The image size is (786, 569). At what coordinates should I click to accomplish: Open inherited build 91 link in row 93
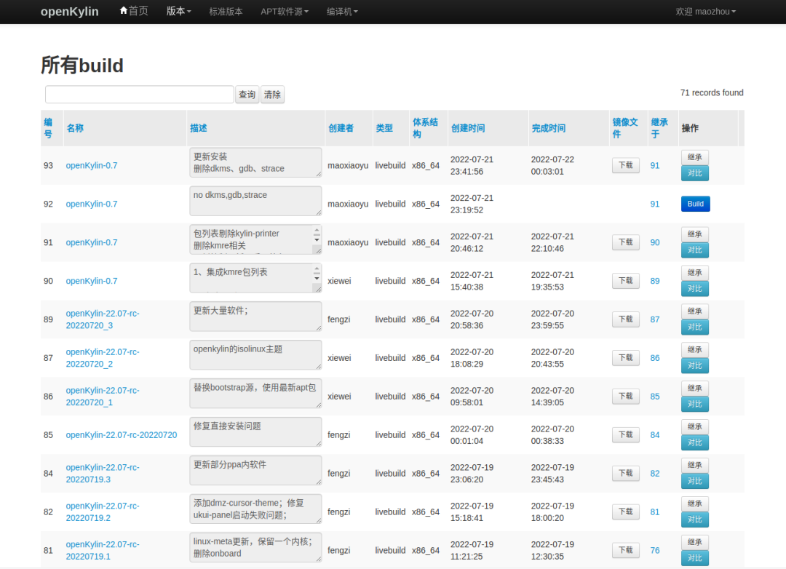coord(655,165)
